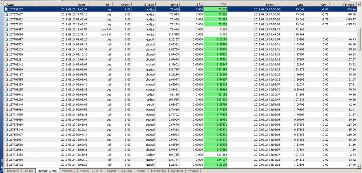The width and height of the screenshot is (362, 173).
Task: Click the buy order icon for 237705230
Action: [6, 99]
